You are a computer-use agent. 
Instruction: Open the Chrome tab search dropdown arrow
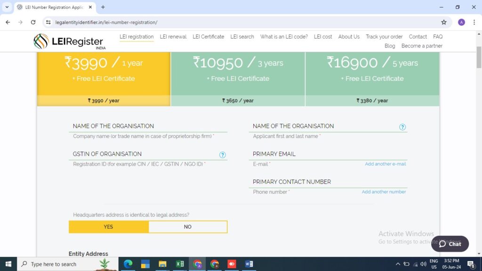7,7
